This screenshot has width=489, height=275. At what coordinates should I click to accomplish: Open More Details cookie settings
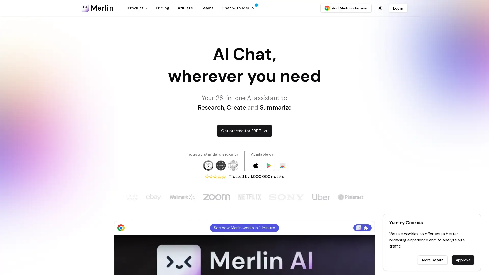(x=432, y=260)
